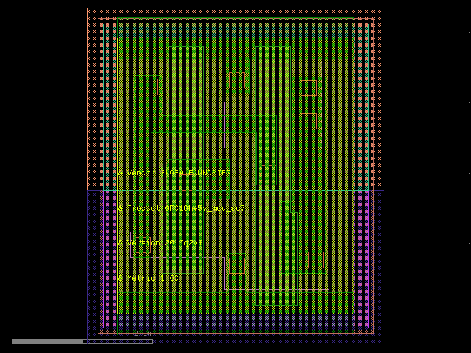Click the 2 µm scale bar
Image resolution: width=471 pixels, height=353 pixels.
click(82, 341)
